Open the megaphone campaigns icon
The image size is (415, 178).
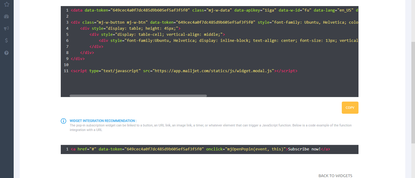click(6, 29)
